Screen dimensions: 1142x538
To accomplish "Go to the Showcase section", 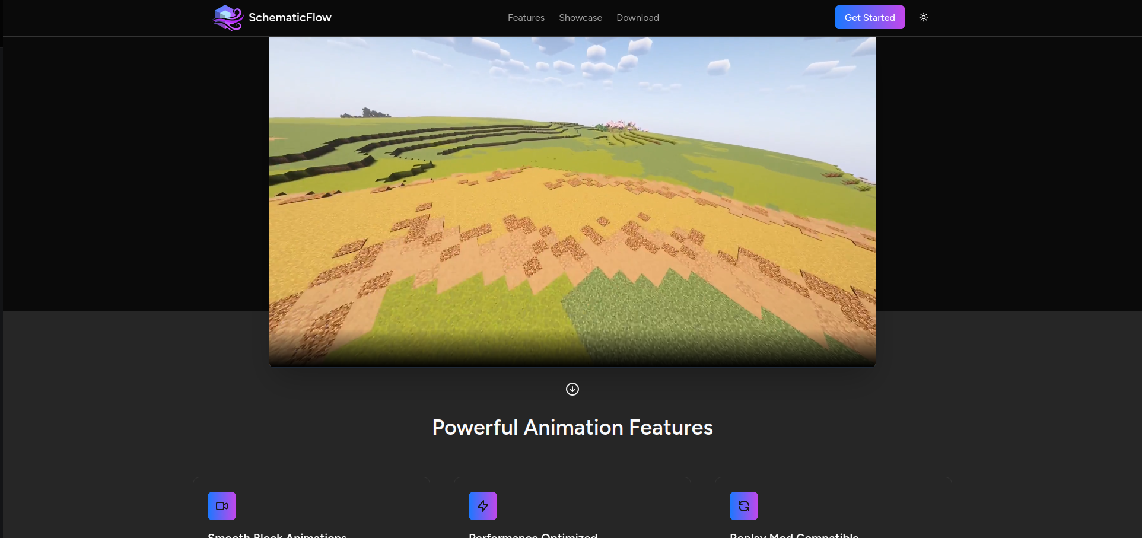I will click(x=580, y=18).
